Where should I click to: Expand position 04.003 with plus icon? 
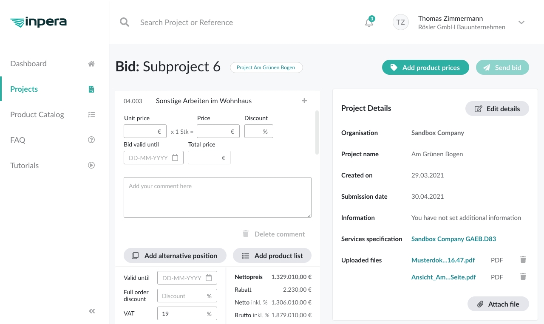pyautogui.click(x=304, y=101)
